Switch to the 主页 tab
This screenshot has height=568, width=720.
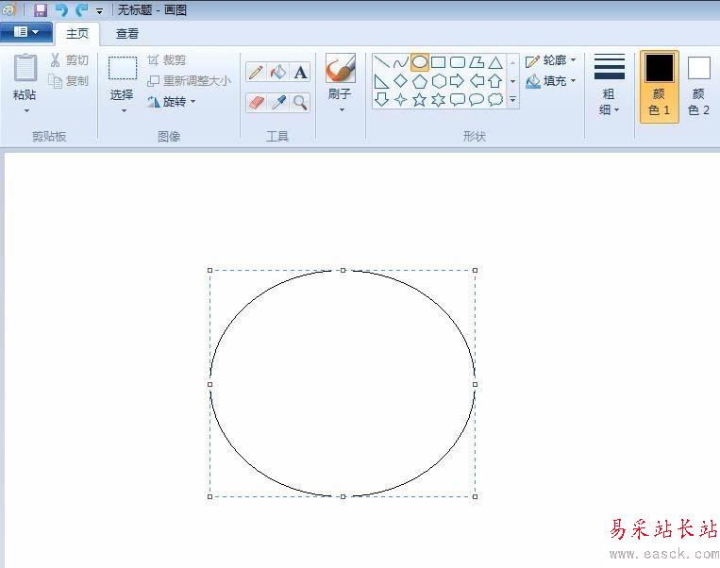pyautogui.click(x=77, y=34)
